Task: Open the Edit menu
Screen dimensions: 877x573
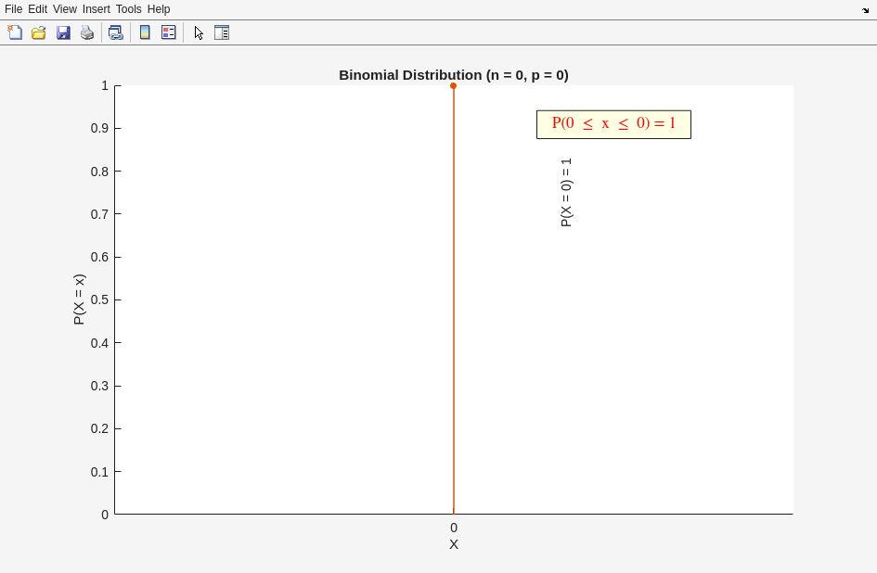Action: point(37,9)
